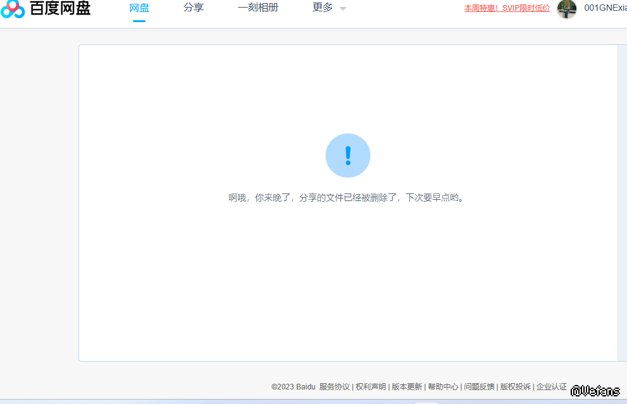Open the 问题反馈 feedback link
The width and height of the screenshot is (627, 404).
(x=479, y=387)
